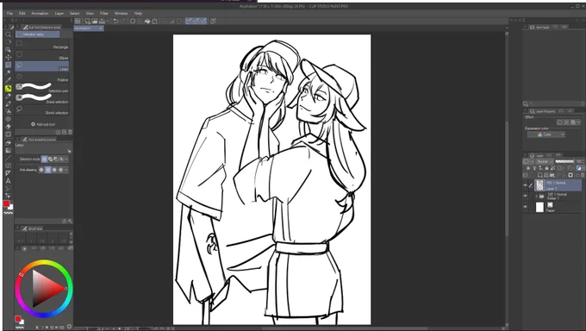Select the Text tool
586x331 pixels.
click(9, 181)
